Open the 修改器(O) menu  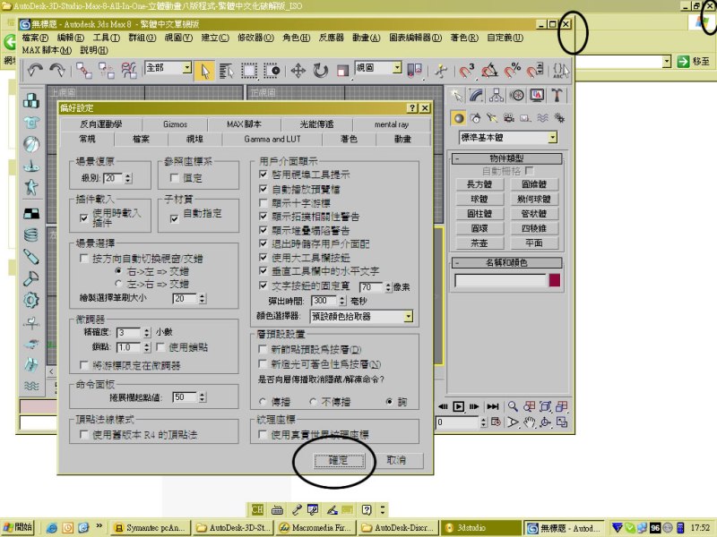255,38
